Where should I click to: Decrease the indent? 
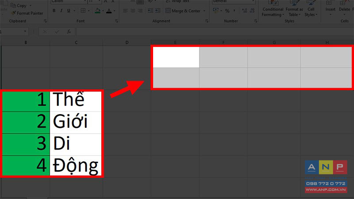150,11
